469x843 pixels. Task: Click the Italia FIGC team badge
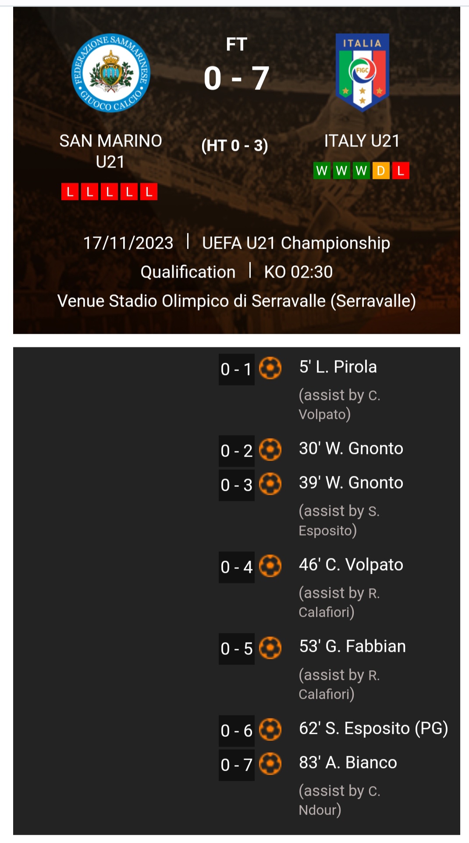(362, 72)
